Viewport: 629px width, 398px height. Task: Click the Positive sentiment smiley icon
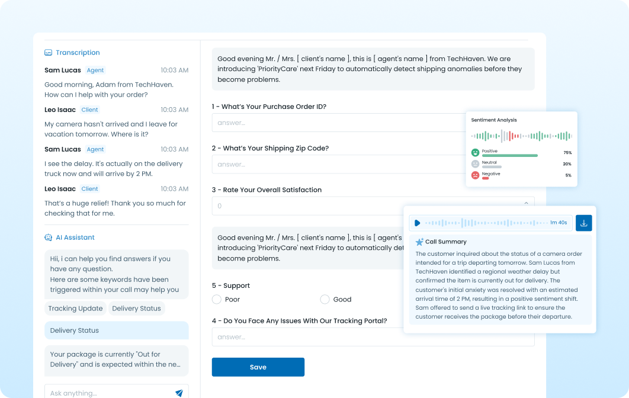[475, 153]
